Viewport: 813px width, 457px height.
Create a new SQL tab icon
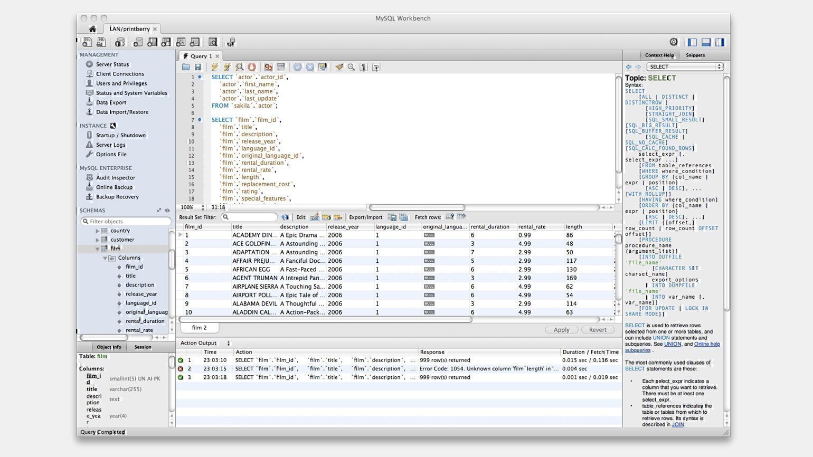[87, 42]
